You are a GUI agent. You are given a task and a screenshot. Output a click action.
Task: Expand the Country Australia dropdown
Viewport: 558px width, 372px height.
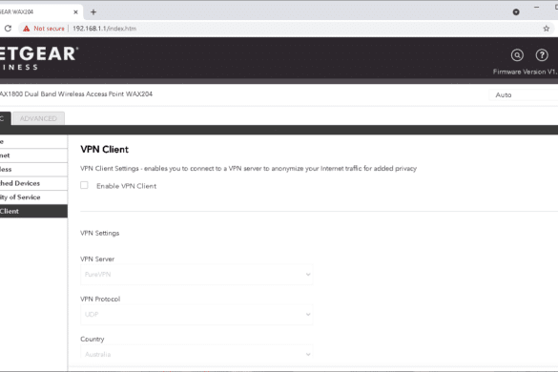pyautogui.click(x=196, y=354)
